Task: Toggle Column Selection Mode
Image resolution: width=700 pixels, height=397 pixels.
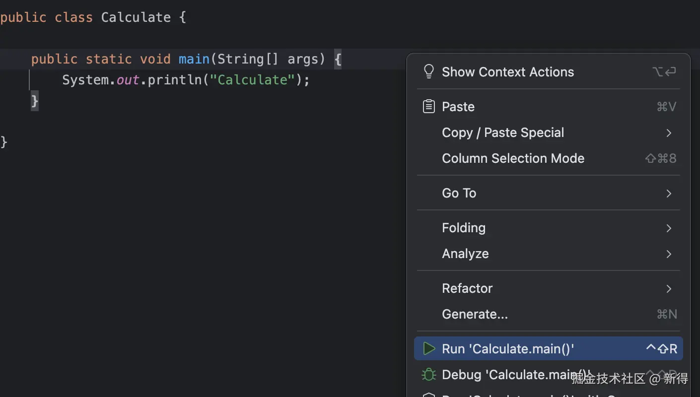Action: [x=513, y=159]
